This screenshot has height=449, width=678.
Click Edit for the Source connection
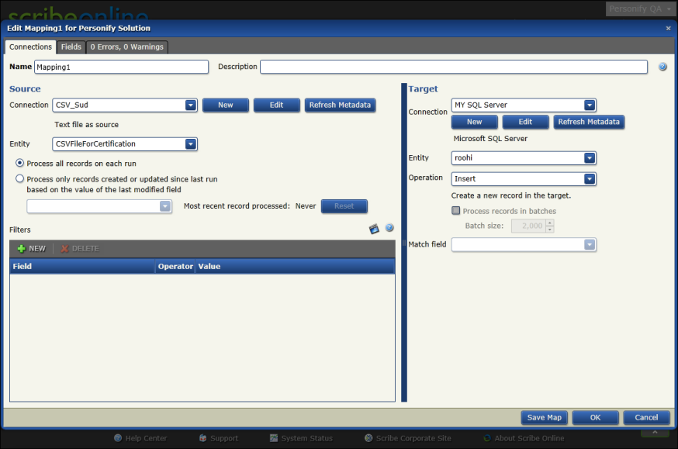[276, 105]
